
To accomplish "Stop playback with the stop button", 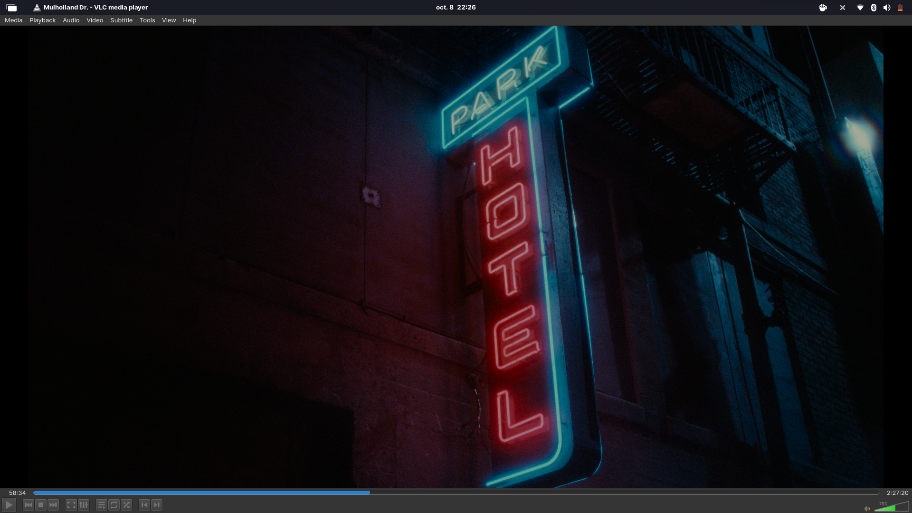I will [41, 505].
